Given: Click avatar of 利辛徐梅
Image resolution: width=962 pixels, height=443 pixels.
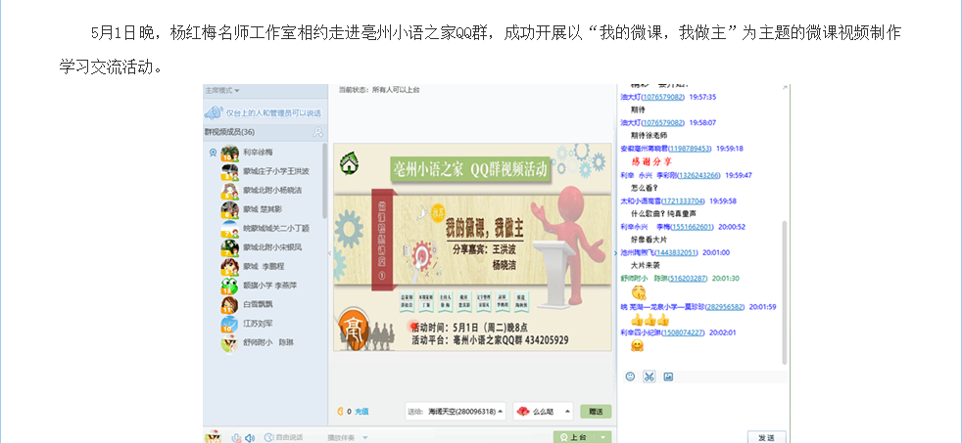Looking at the screenshot, I should [x=229, y=153].
